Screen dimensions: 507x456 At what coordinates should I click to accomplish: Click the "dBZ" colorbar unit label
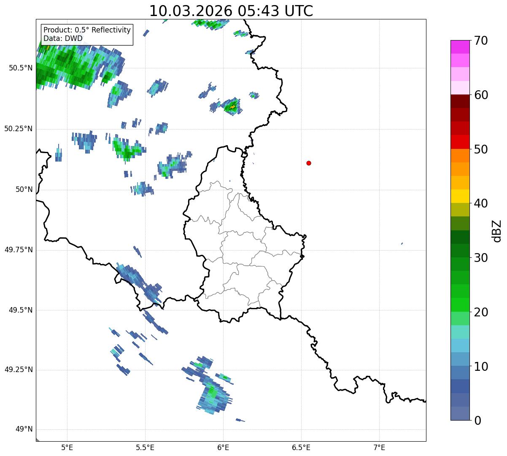click(x=497, y=230)
